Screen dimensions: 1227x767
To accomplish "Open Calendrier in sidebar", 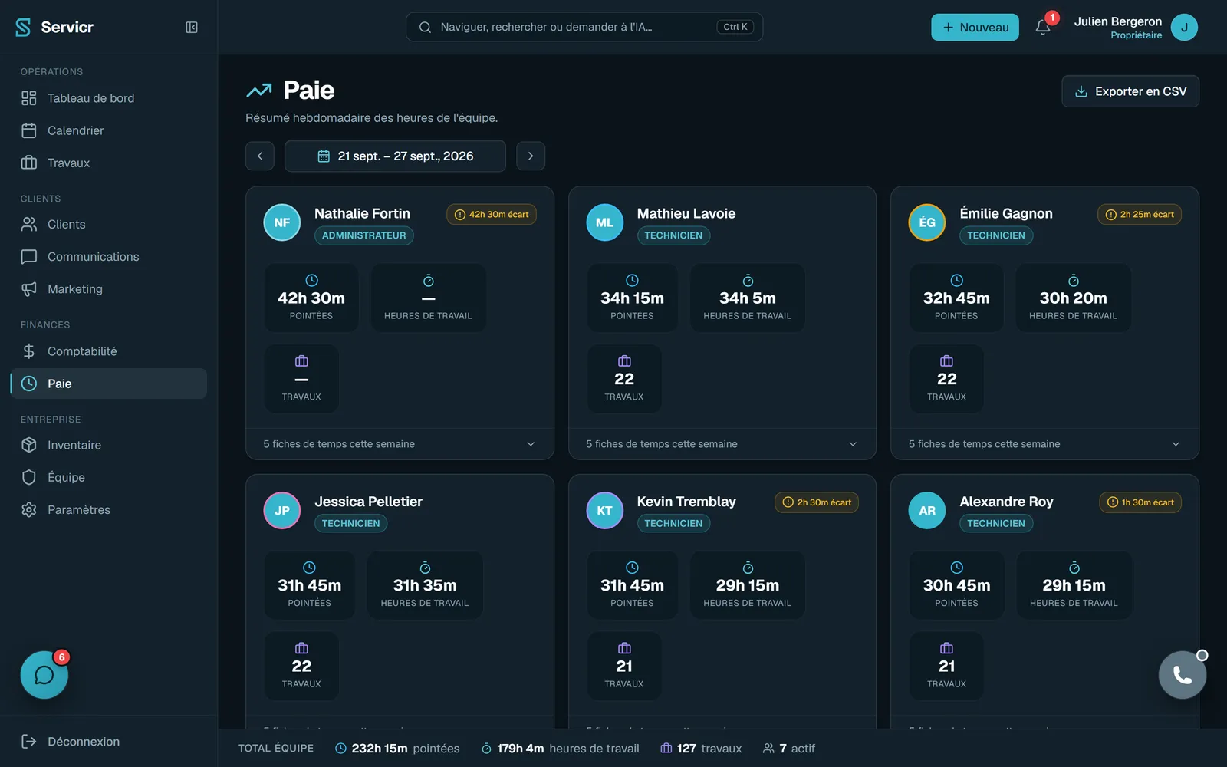I will click(x=109, y=130).
